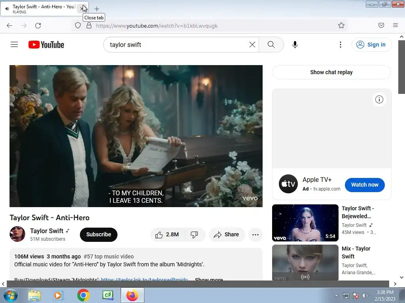Image resolution: width=405 pixels, height=303 pixels.
Task: Open the Firefox application menu
Action: (396, 25)
